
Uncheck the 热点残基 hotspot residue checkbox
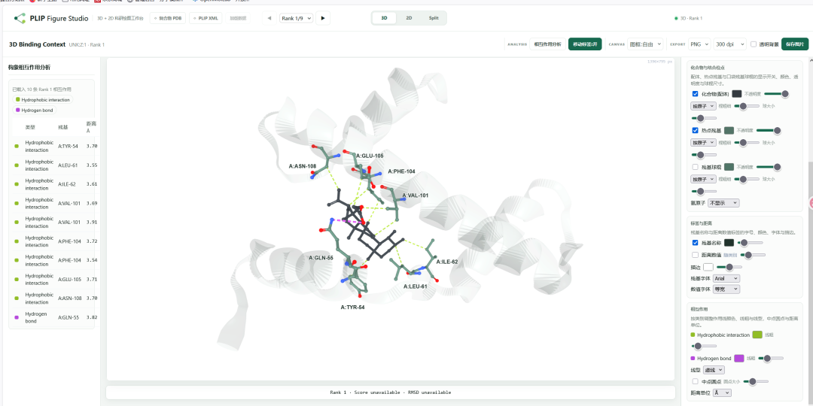pos(695,131)
